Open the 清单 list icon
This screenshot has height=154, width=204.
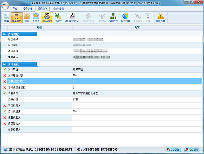(6, 17)
